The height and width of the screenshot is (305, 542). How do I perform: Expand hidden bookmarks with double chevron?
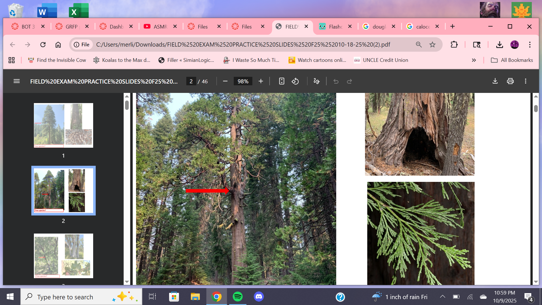pyautogui.click(x=474, y=60)
